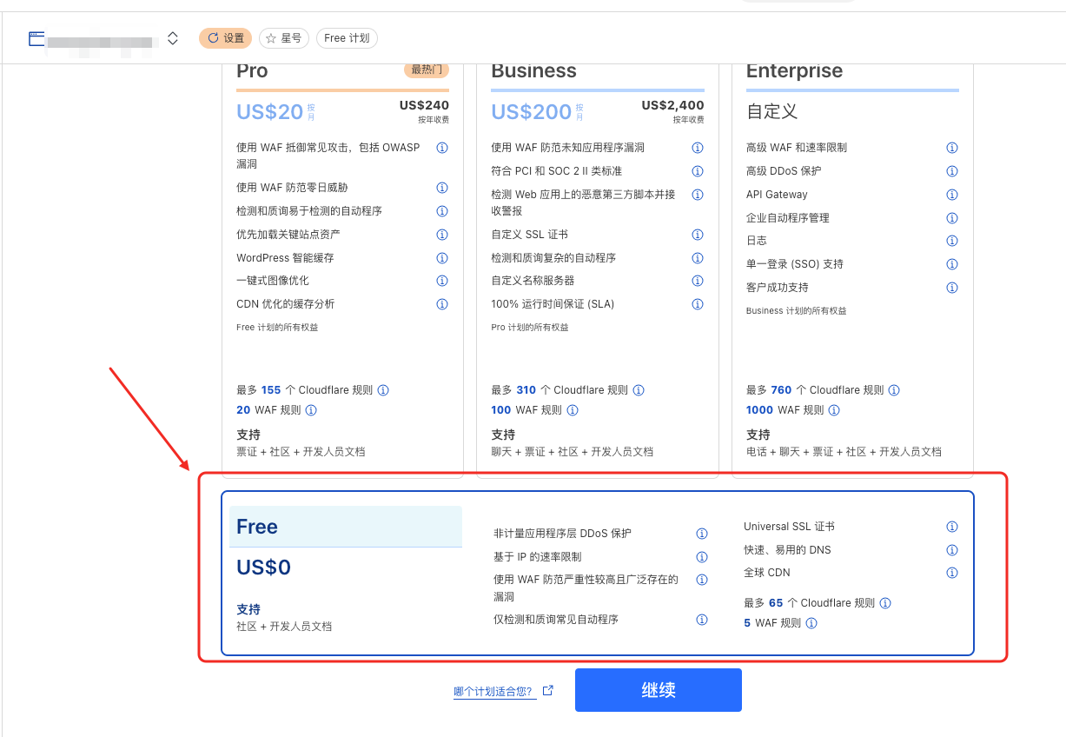Click info icon beside 155 个 Cloudflare 规则
The width and height of the screenshot is (1066, 737).
point(383,390)
